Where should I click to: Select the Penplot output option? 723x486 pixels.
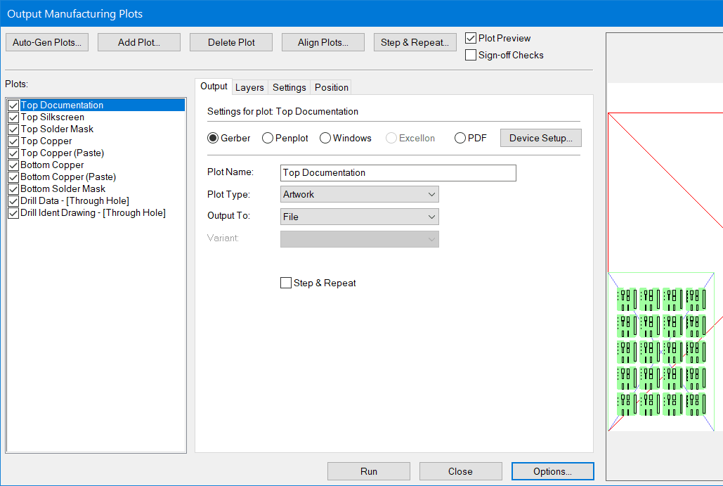pyautogui.click(x=268, y=138)
